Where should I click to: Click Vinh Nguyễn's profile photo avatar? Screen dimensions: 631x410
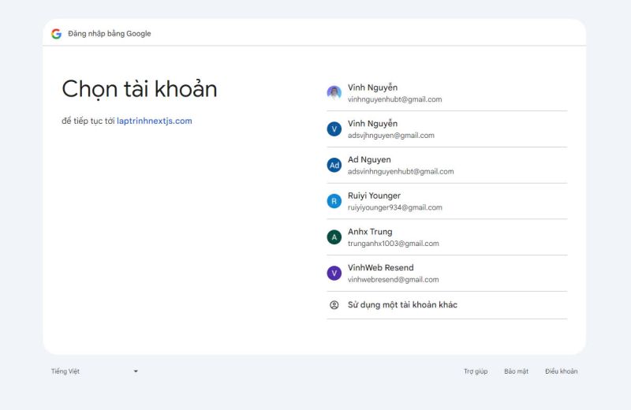(x=334, y=93)
